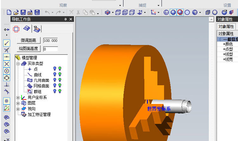
Task: Click the 微调距离 button
Action: (x=29, y=40)
